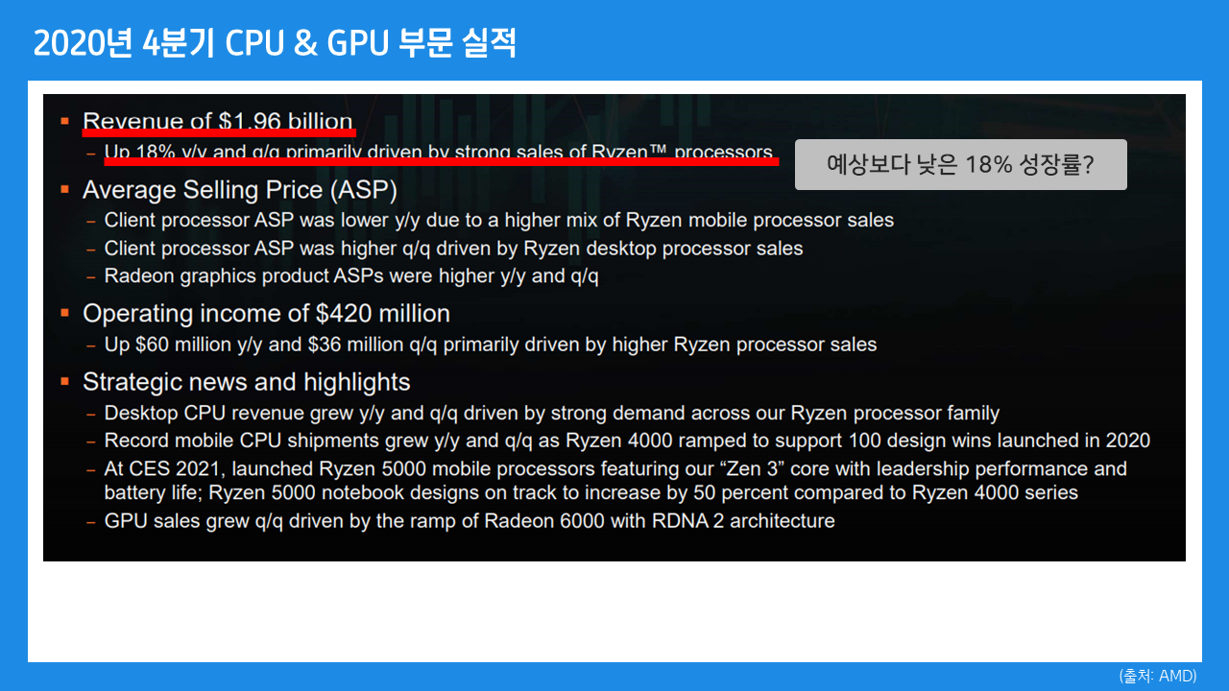This screenshot has height=691, width=1229.
Task: Click the 'Operating income of $420 million' heading
Action: pos(266,314)
